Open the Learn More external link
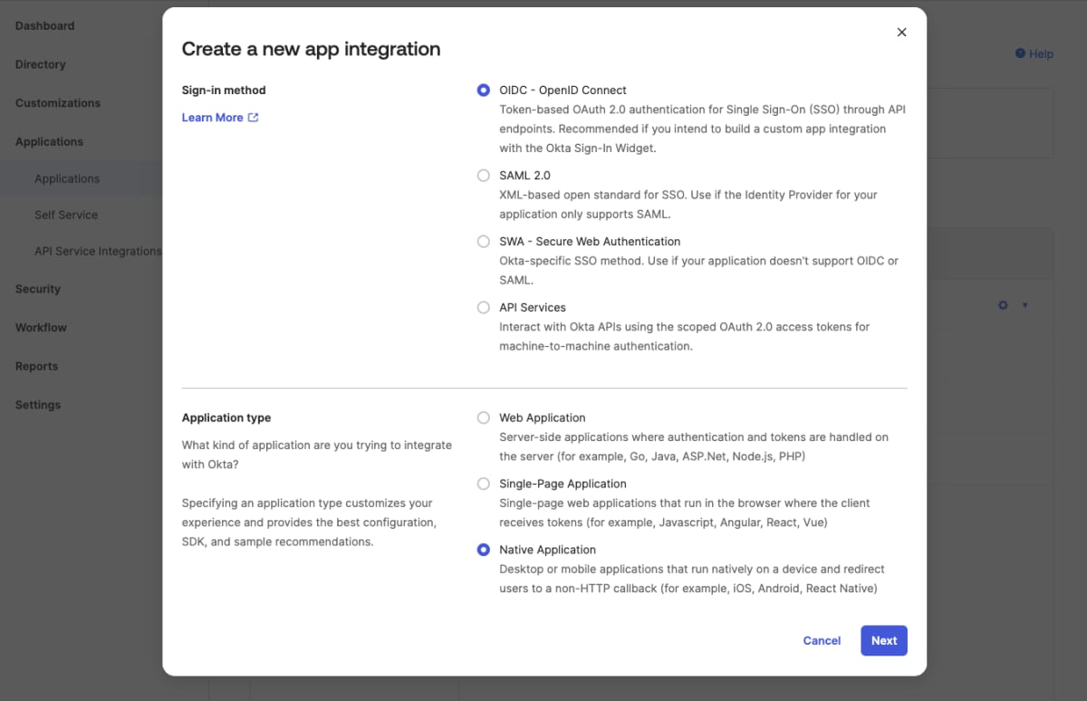Screen dimensions: 1087x701 click(x=220, y=118)
